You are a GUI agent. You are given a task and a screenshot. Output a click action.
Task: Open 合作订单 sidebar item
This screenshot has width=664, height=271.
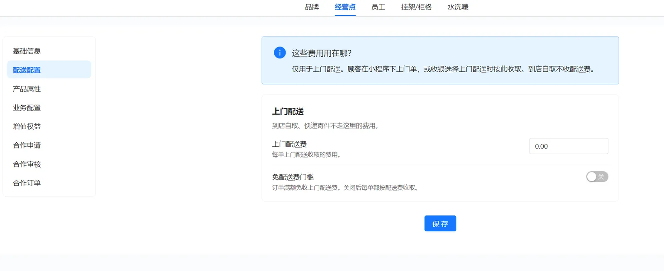click(x=49, y=183)
